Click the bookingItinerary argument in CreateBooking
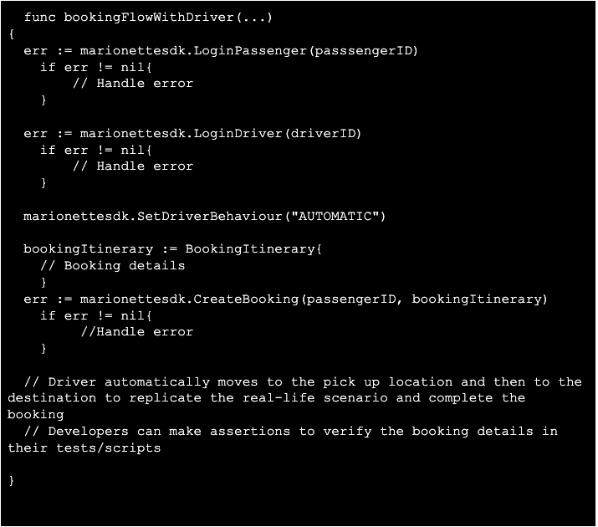The image size is (598, 527). (477, 299)
